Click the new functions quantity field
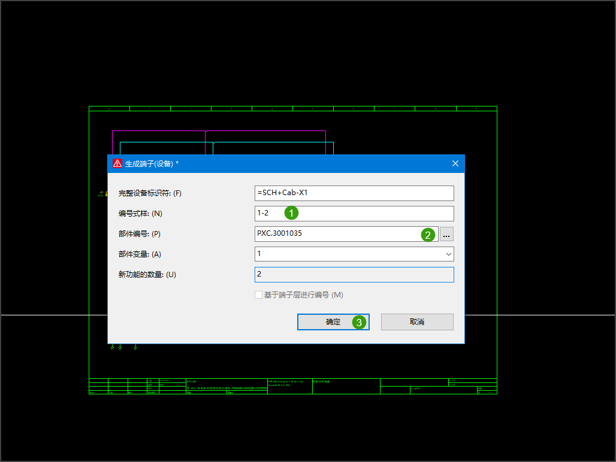Screen dimensions: 616x462 (x=354, y=275)
